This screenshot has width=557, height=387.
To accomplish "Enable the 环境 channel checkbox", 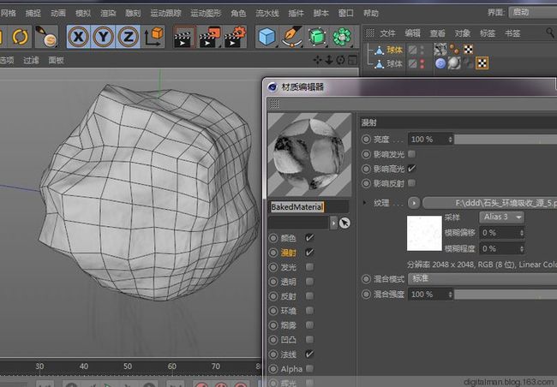I will tap(309, 311).
